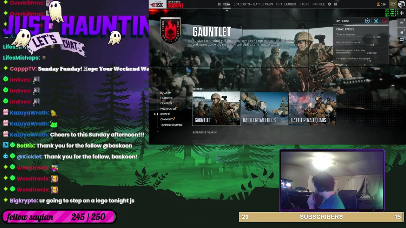Select CAMPAIGN in the side menu
Screen dimensions: 406x228
coord(166,103)
